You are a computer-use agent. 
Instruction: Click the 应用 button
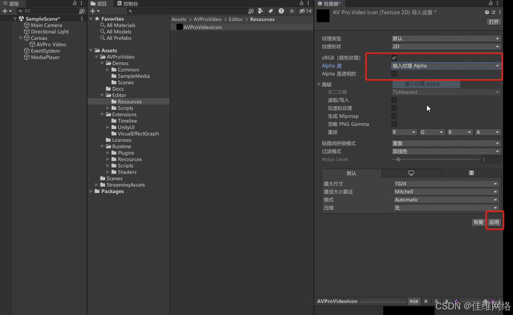point(494,222)
